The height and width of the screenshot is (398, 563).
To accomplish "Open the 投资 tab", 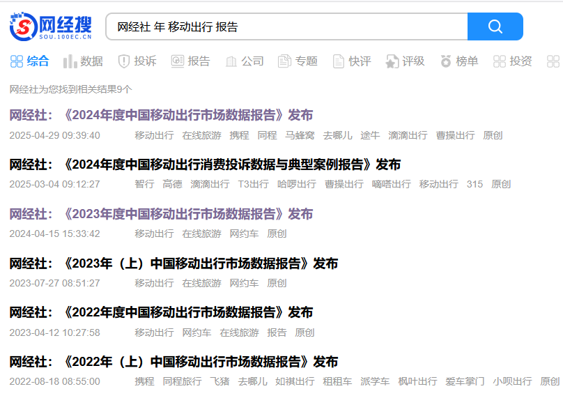I will 520,61.
